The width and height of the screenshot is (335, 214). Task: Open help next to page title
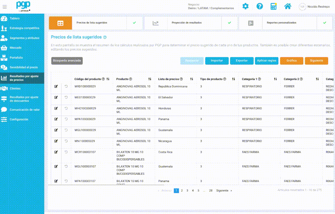[x=105, y=37]
